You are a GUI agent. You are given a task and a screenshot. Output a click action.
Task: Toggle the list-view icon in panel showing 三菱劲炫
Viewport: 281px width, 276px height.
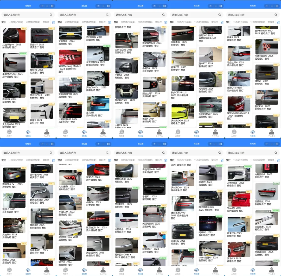coord(278,160)
